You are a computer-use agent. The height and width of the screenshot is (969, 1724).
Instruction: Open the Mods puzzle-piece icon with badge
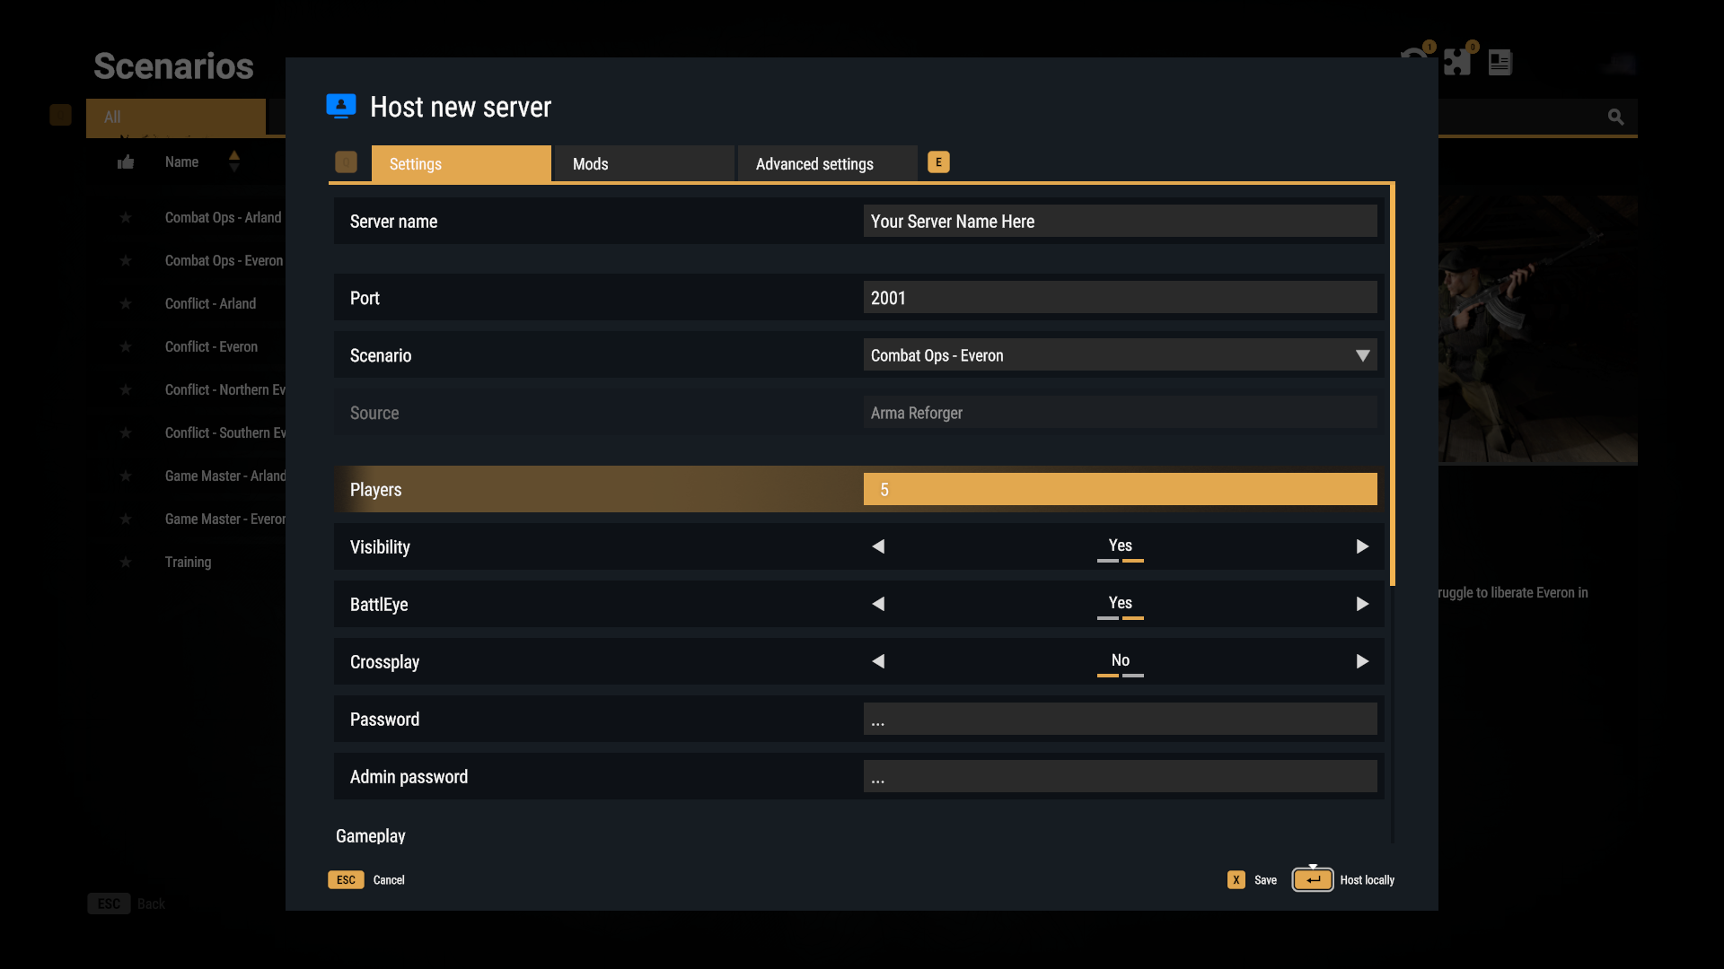coord(1459,61)
